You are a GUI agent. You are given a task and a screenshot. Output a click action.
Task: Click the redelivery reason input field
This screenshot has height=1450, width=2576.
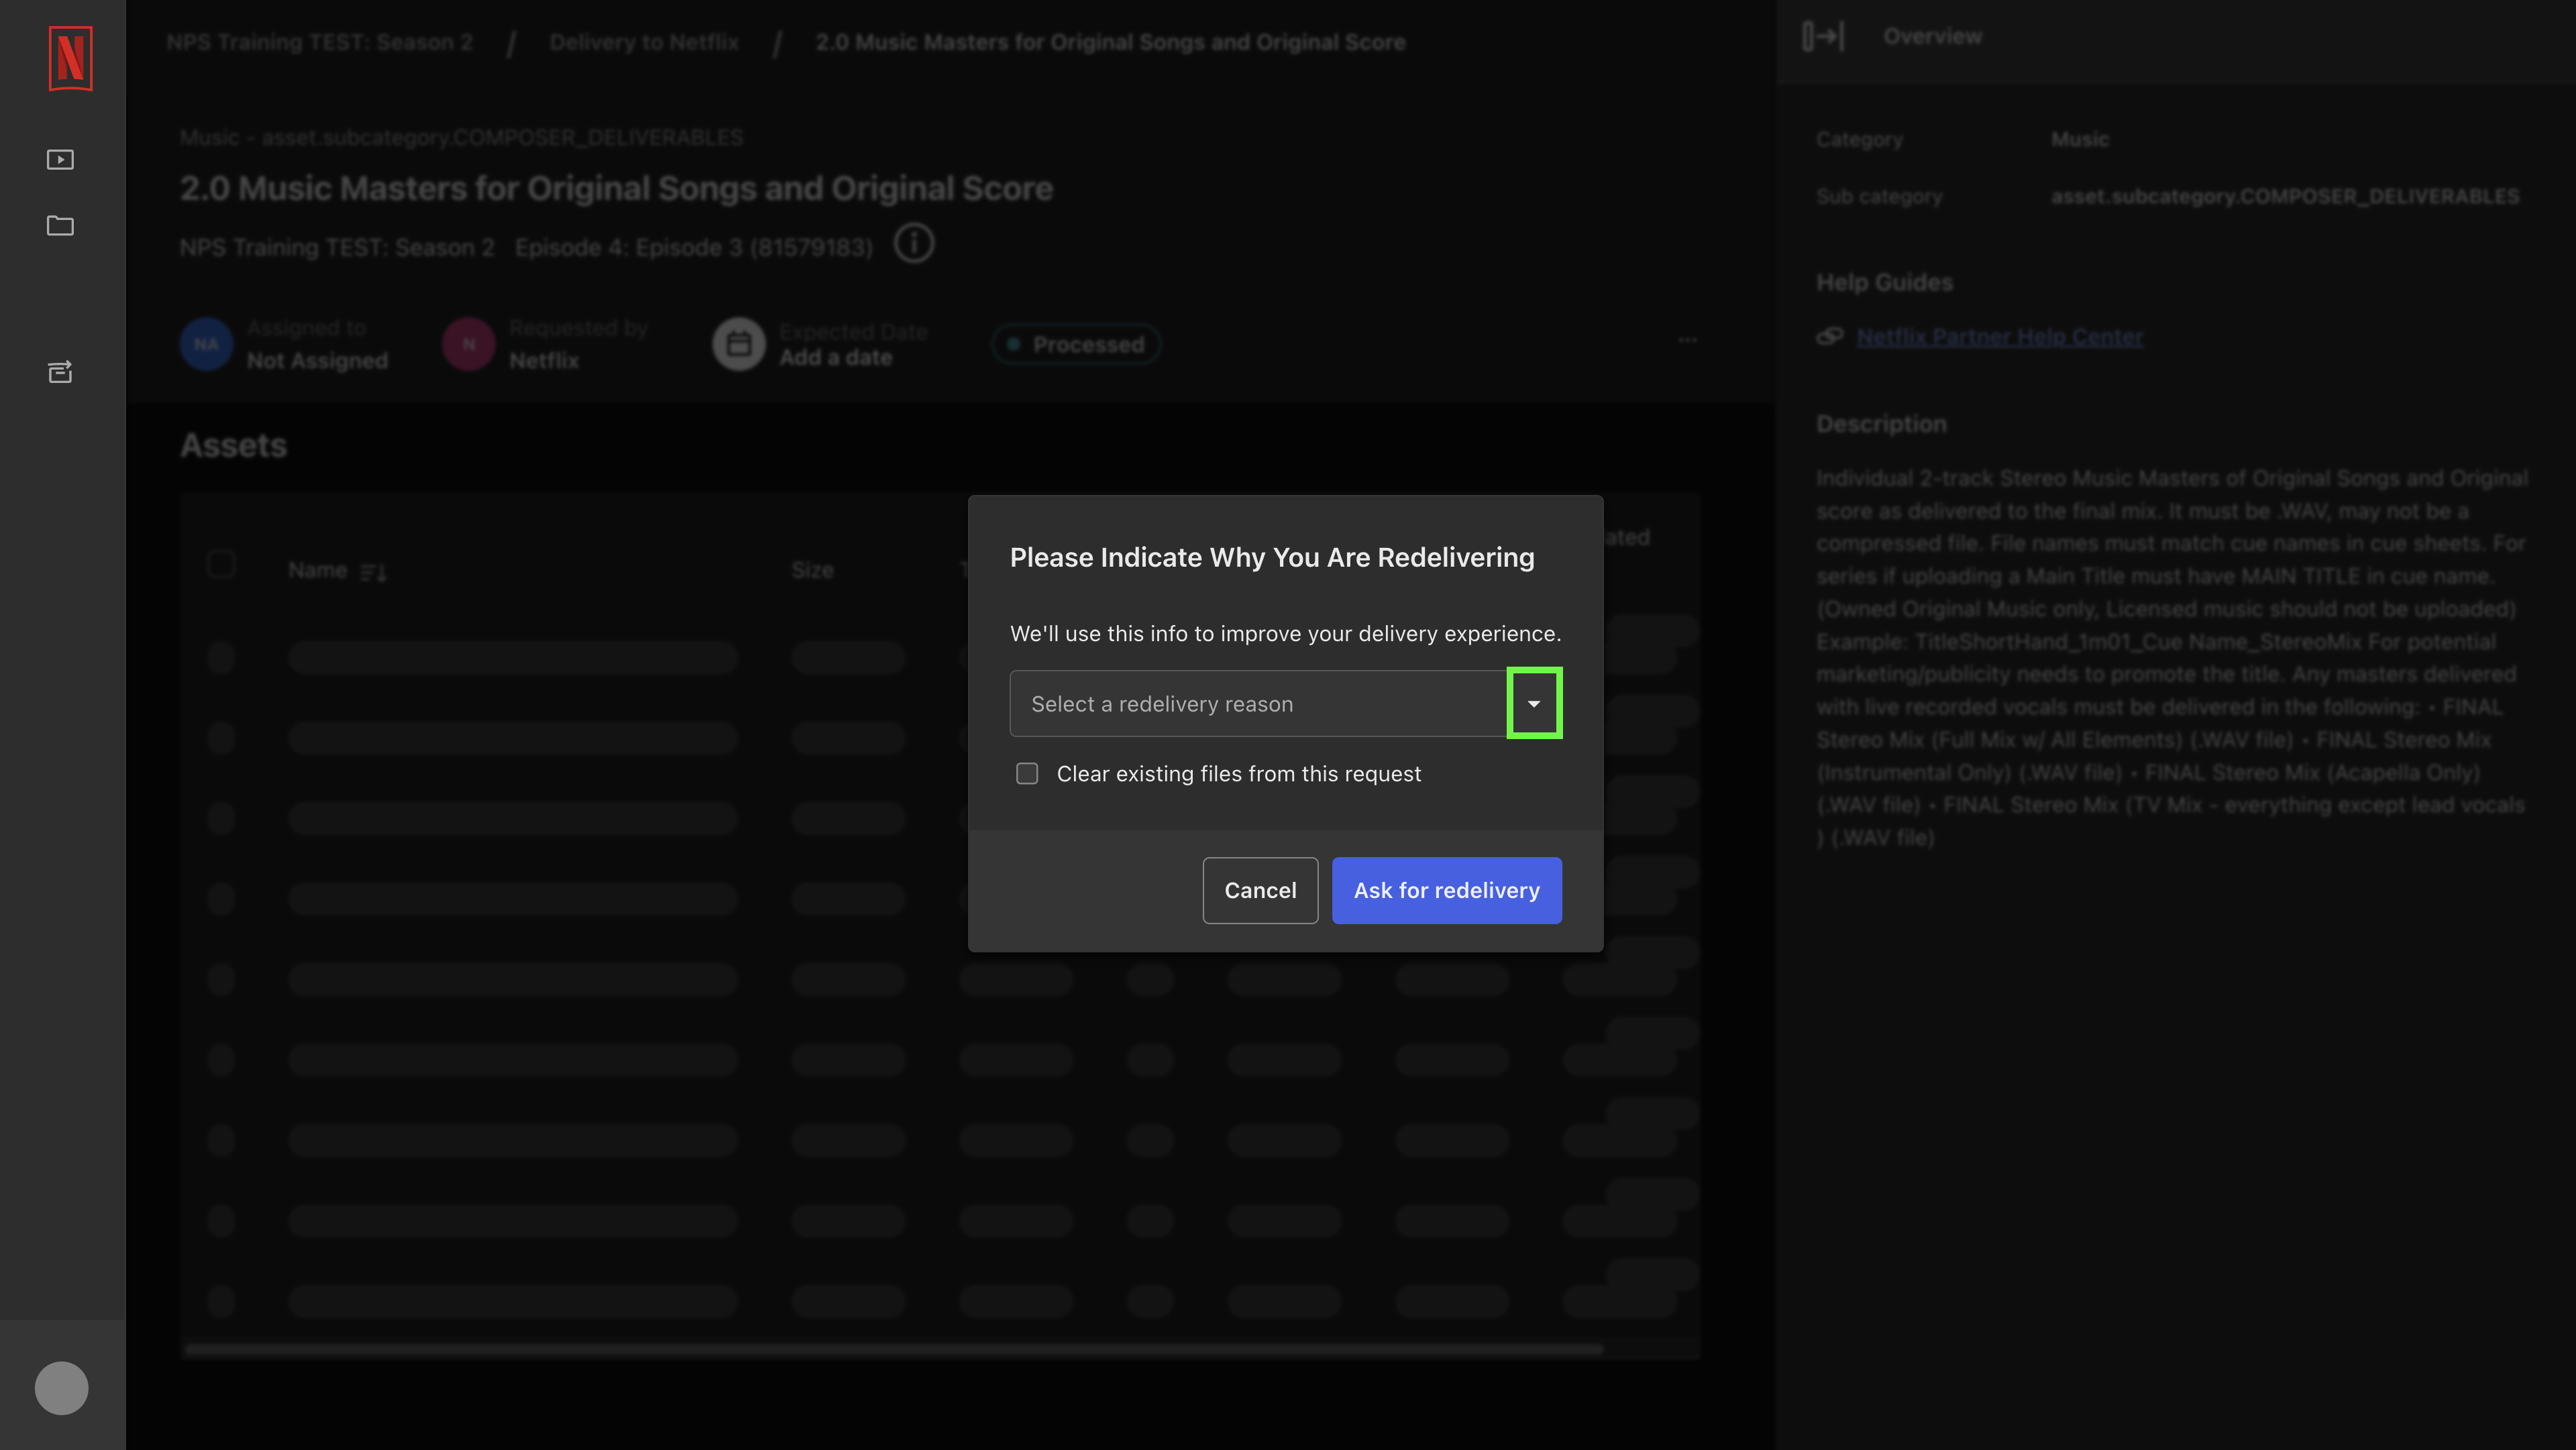click(x=1285, y=702)
